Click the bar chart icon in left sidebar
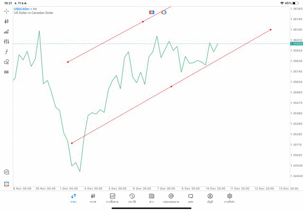 [7, 32]
